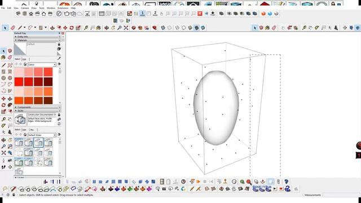Choose the Pan hand tool in top toolbar

click(x=113, y=28)
